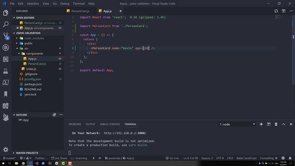Viewport: 295px width, 166px height.
Task: Click the Windows Start button
Action: [3, 163]
